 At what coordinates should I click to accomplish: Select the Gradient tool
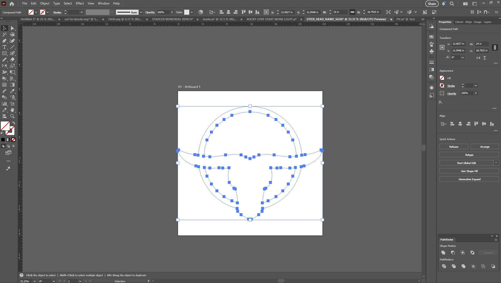[x=12, y=84]
